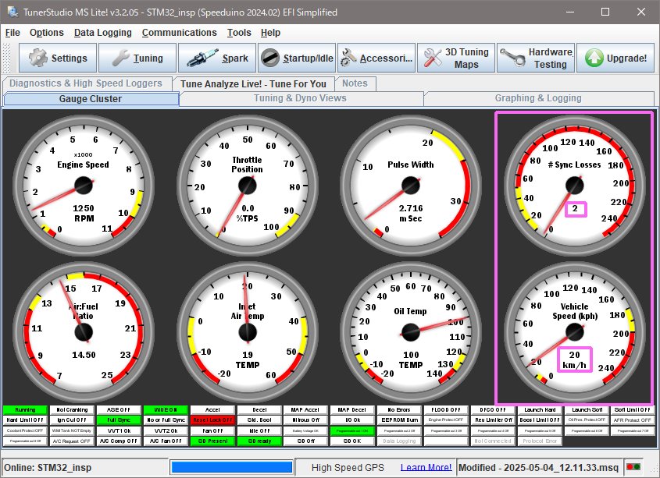Screen dimensions: 660x478
Task: Click the Not Cranking indicator
Action: click(72, 409)
